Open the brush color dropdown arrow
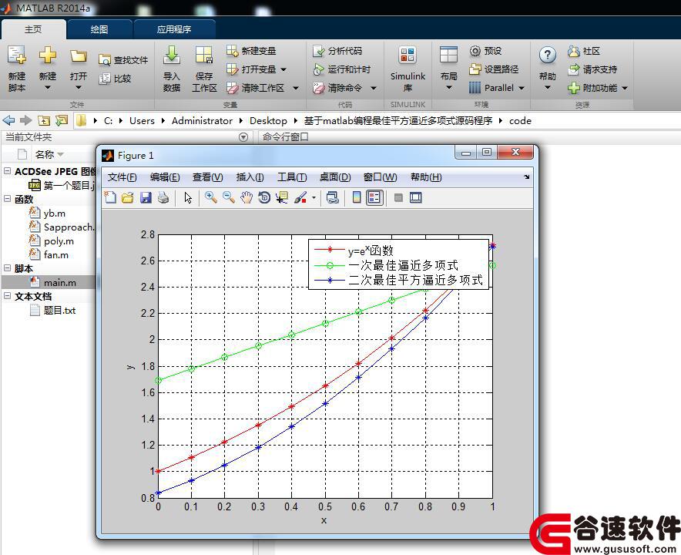This screenshot has height=555, width=681. pos(314,198)
